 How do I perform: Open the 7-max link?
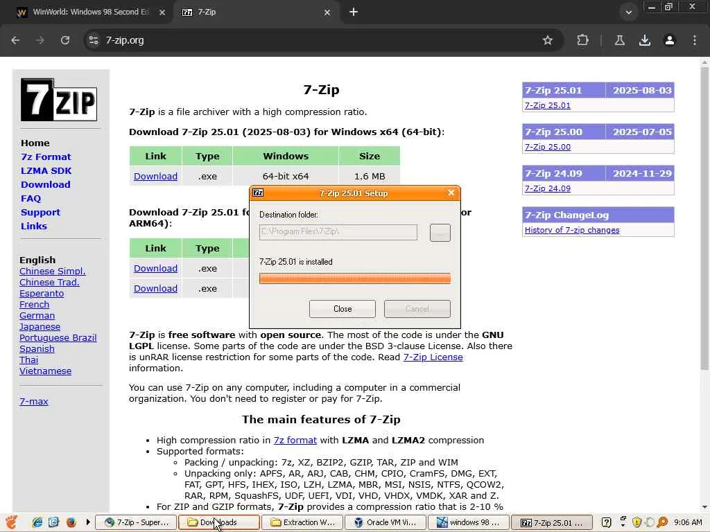click(33, 401)
